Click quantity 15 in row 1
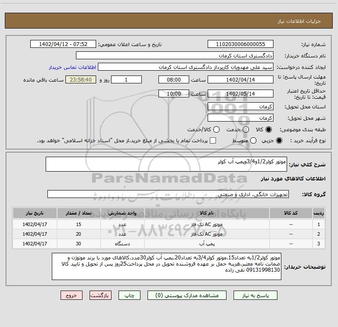 [79, 224]
